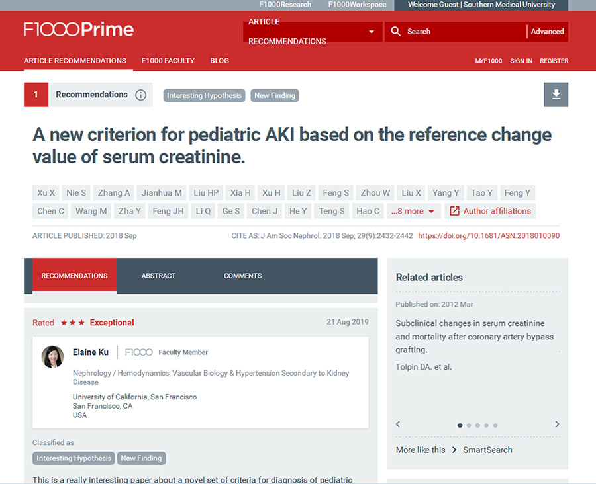
Task: Click the top New Finding tag
Action: (275, 96)
